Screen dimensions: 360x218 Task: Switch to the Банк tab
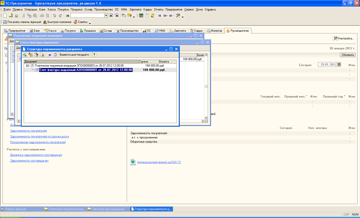coord(35,31)
